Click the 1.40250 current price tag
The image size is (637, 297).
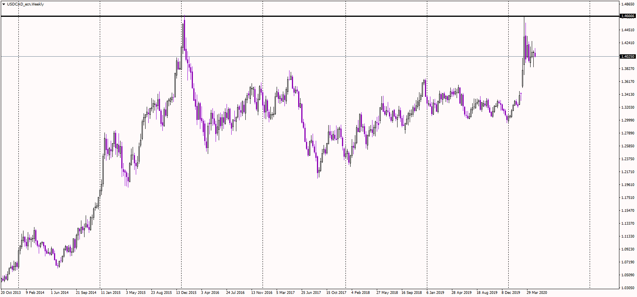coord(628,57)
